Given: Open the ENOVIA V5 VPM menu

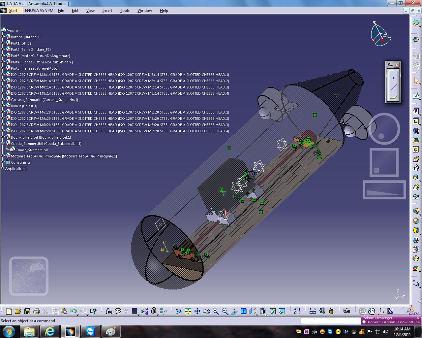Looking at the screenshot, I should click(39, 10).
